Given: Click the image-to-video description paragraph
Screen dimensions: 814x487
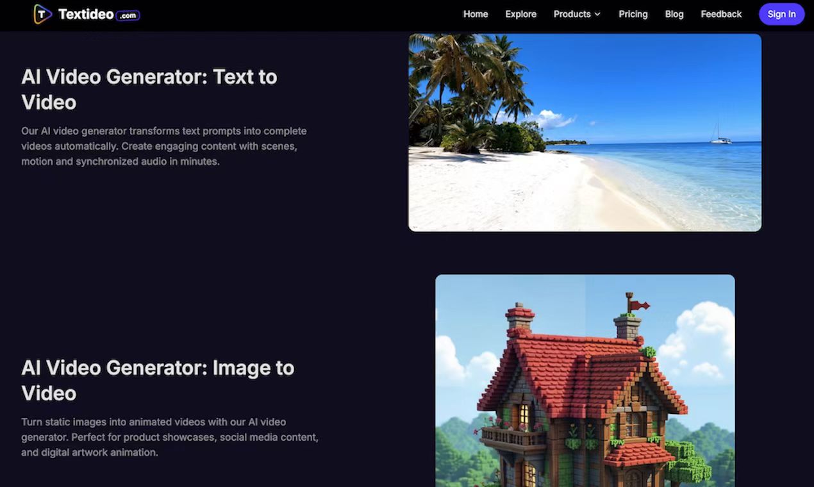Looking at the screenshot, I should [x=170, y=437].
